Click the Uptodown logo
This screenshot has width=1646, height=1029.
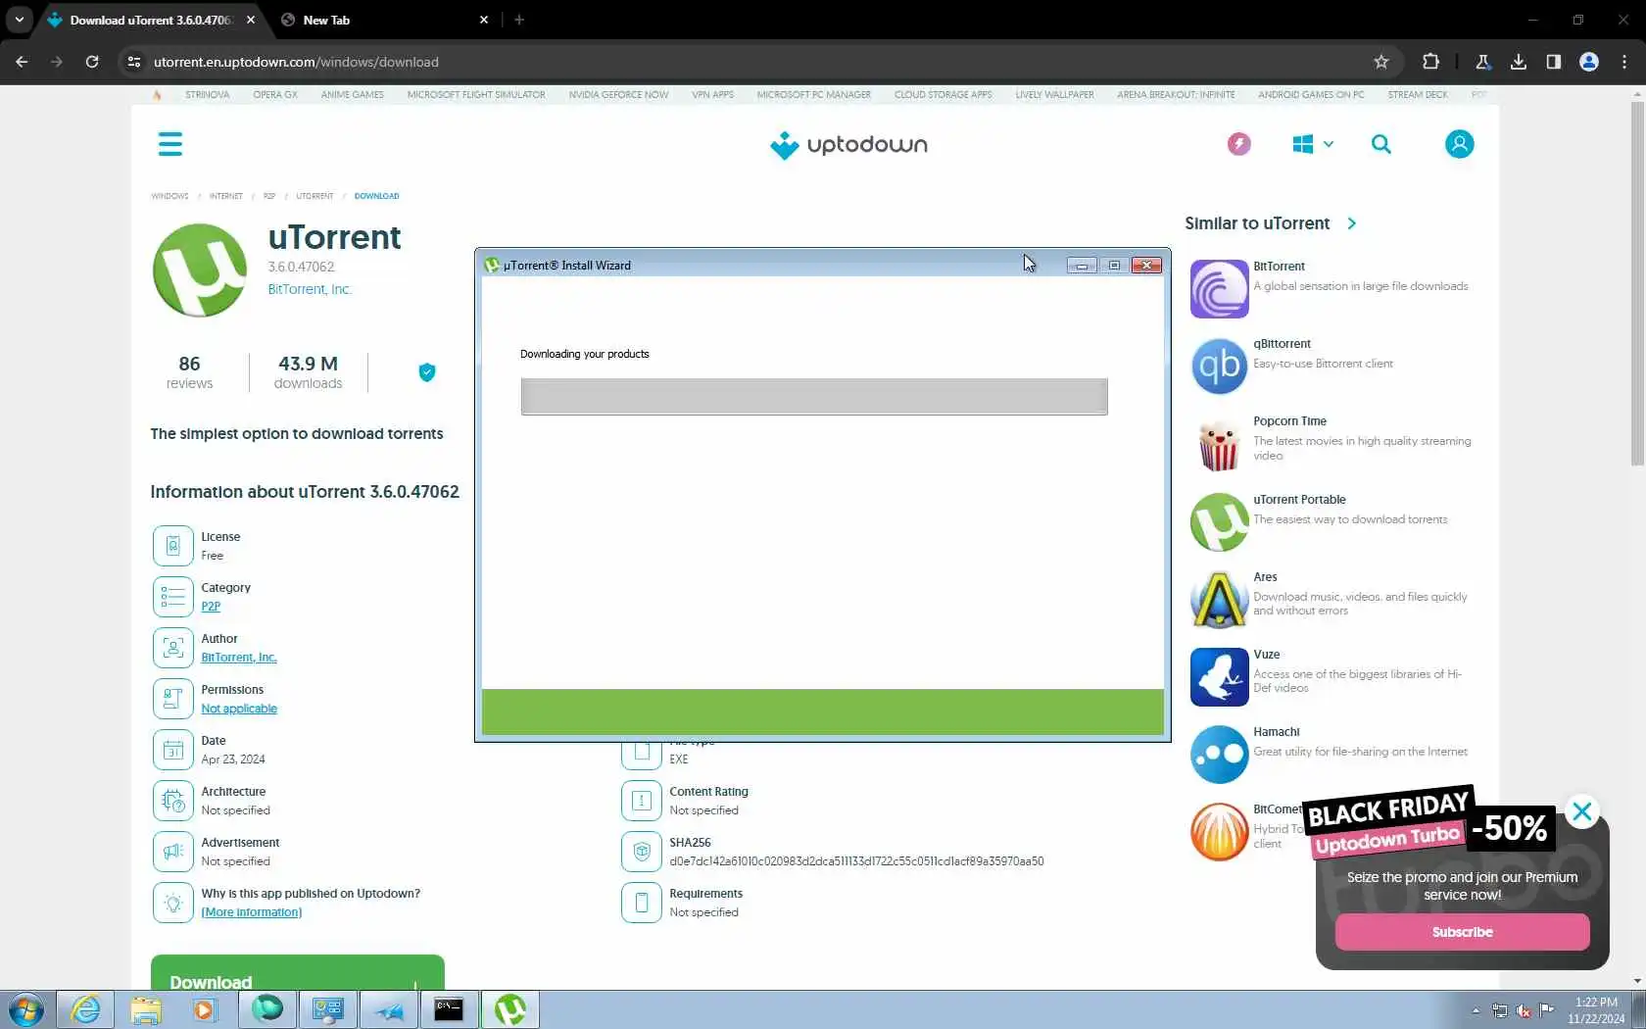[x=848, y=145]
